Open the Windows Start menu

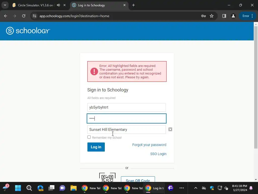tap(18, 188)
